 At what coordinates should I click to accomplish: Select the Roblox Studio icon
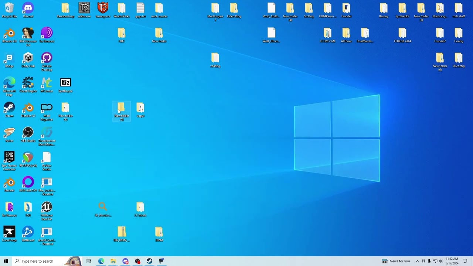pos(47,161)
